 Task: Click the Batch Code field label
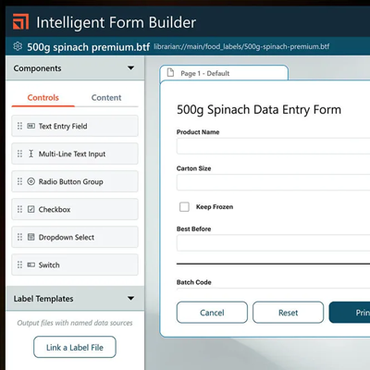tap(194, 282)
